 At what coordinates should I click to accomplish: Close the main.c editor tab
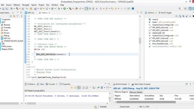(49, 13)
